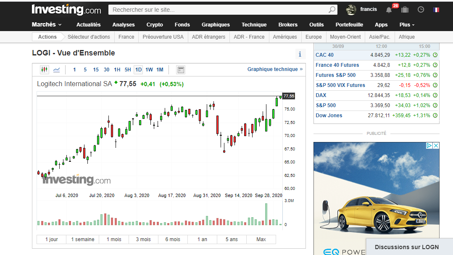Show 1 semaine chart range
453x255 pixels.
click(83, 239)
